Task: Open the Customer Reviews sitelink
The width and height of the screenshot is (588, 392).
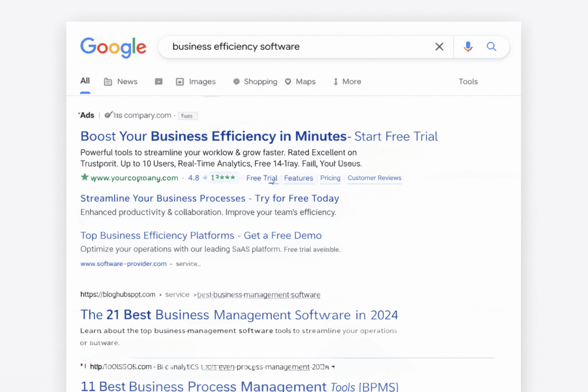Action: tap(374, 178)
